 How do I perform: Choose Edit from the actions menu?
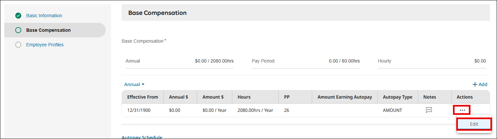[474, 124]
